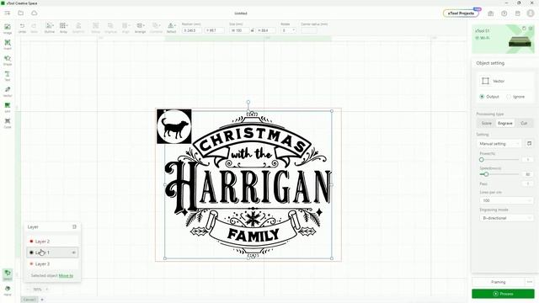Open the Insert tool in left sidebar
This screenshot has width=539, height=303.
(8, 45)
